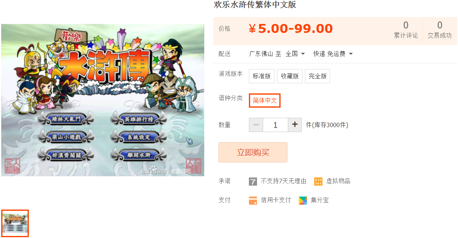
Task: Select the 标准版 game version
Action: click(x=262, y=76)
